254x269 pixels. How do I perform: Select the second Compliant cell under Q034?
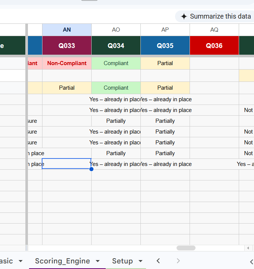[x=116, y=88]
